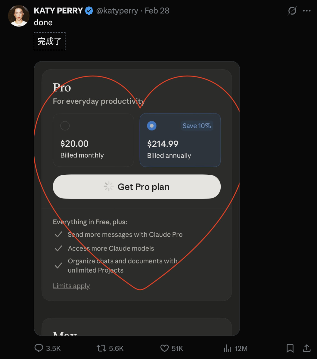
Task: Click the reply speech bubble icon
Action: point(39,348)
